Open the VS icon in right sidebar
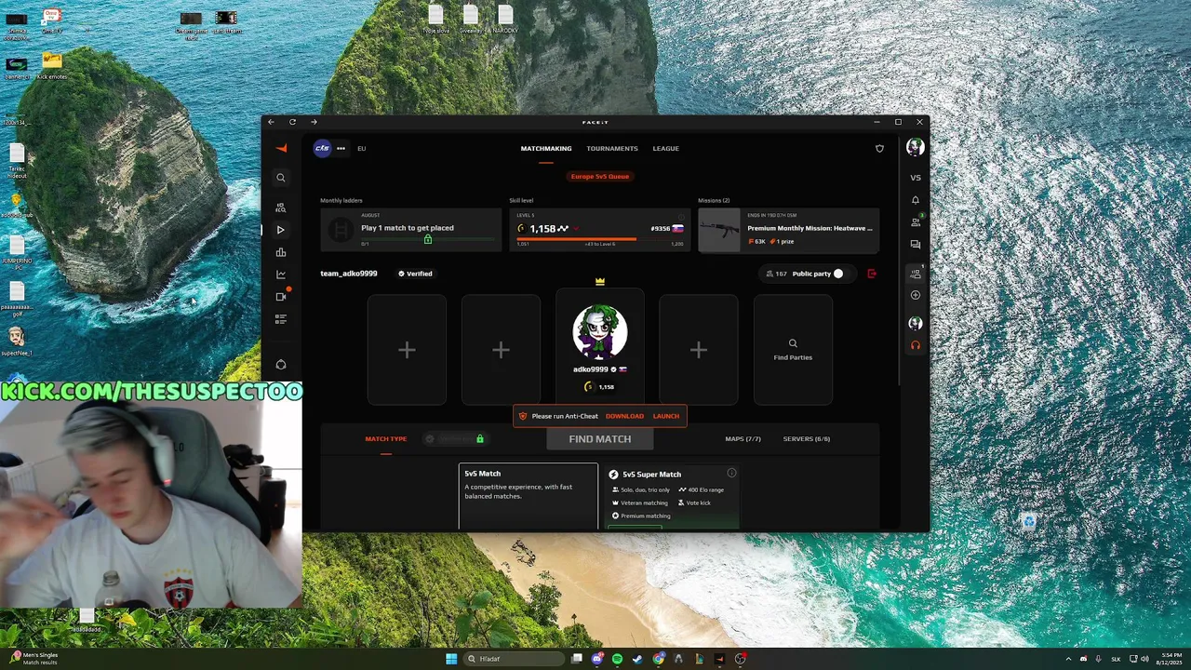1191x670 pixels. coord(916,178)
